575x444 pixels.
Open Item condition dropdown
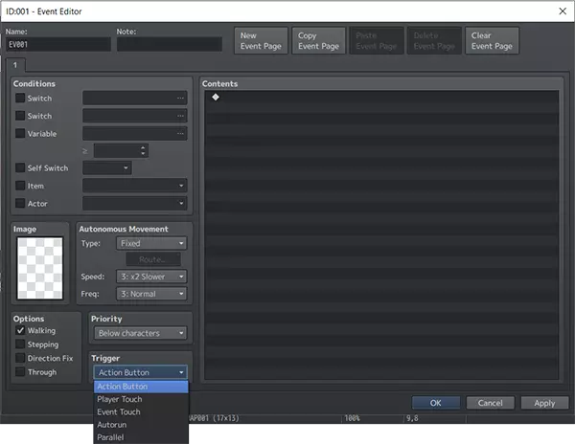point(134,186)
